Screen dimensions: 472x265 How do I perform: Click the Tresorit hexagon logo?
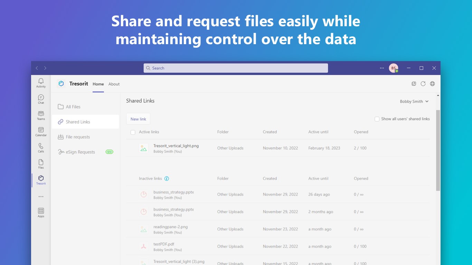(61, 84)
